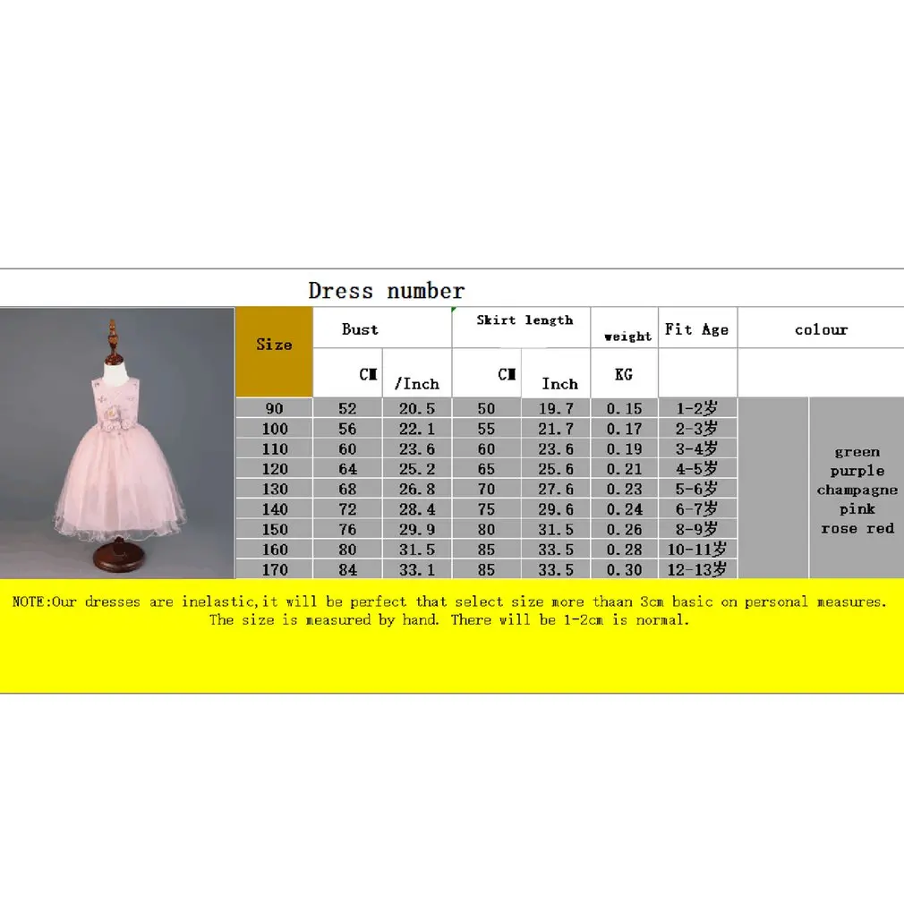Select size "130" in the Size column
This screenshot has height=904, width=904.
(275, 489)
